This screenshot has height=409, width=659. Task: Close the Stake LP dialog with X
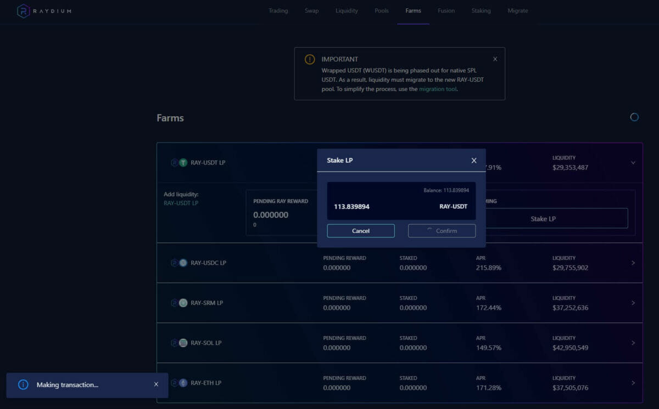tap(474, 161)
